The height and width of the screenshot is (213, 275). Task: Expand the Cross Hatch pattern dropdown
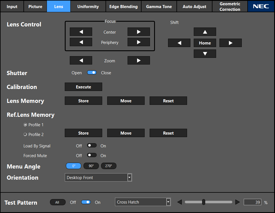click(x=168, y=202)
